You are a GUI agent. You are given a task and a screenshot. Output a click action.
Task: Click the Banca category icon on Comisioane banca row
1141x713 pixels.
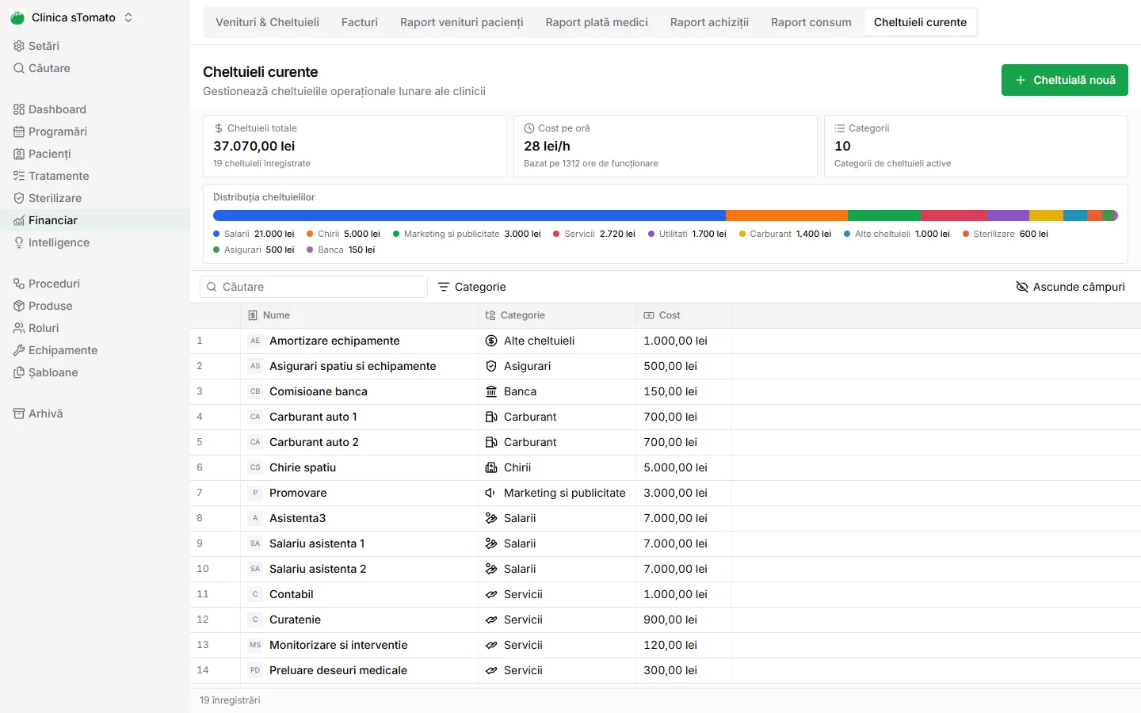491,391
